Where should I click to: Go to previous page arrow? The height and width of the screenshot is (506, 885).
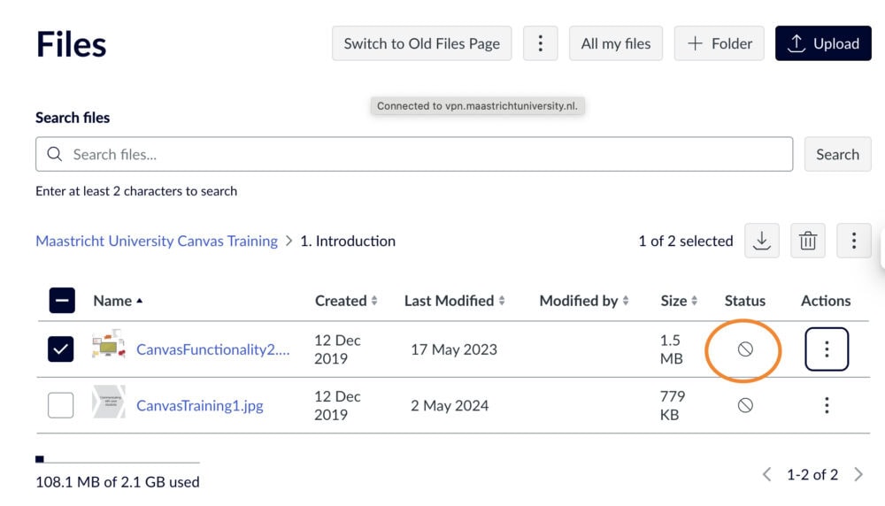(x=766, y=474)
